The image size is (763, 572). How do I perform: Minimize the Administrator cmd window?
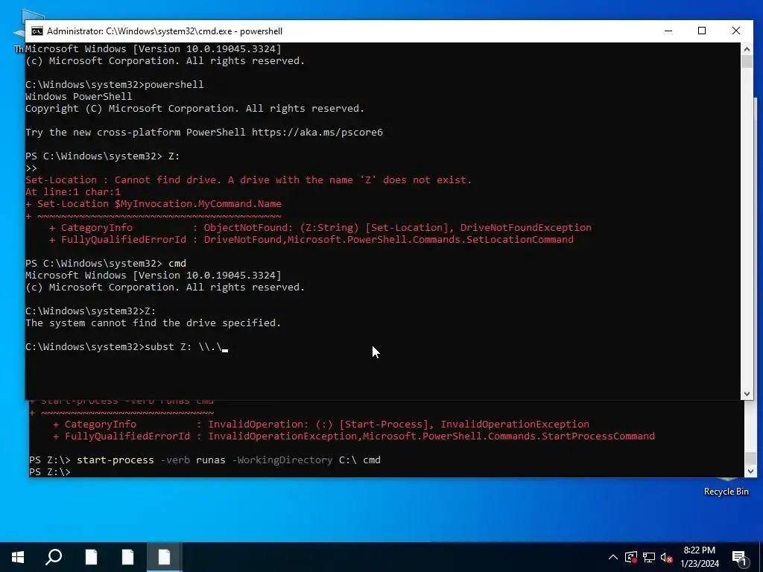pos(668,31)
